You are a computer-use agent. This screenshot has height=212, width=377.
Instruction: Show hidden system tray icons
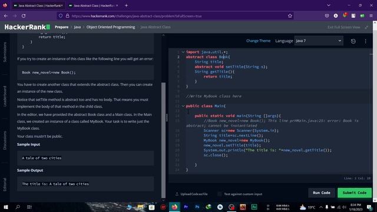tap(321, 207)
